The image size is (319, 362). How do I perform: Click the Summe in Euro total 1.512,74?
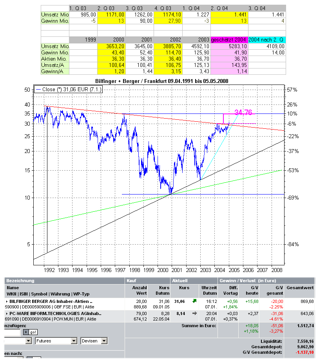click(x=306, y=326)
